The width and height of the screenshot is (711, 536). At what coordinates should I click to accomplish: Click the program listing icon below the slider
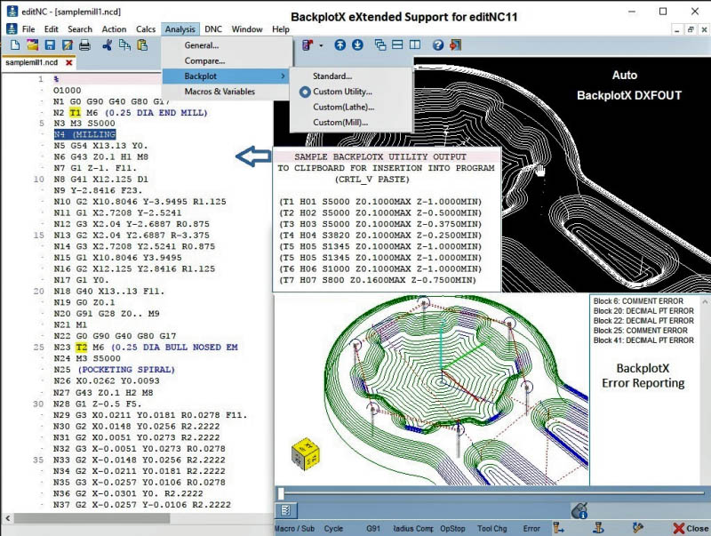pyautogui.click(x=285, y=510)
